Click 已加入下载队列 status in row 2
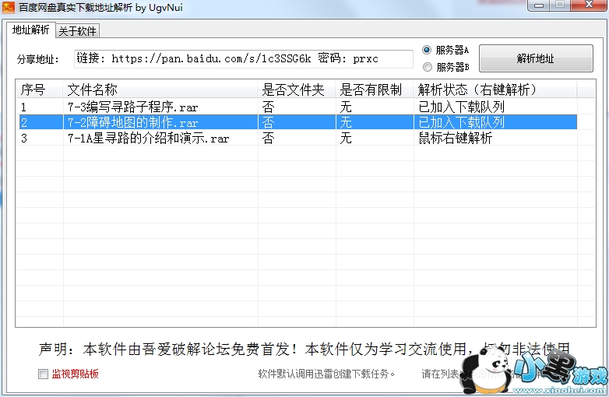This screenshot has width=609, height=397. pyautogui.click(x=461, y=122)
